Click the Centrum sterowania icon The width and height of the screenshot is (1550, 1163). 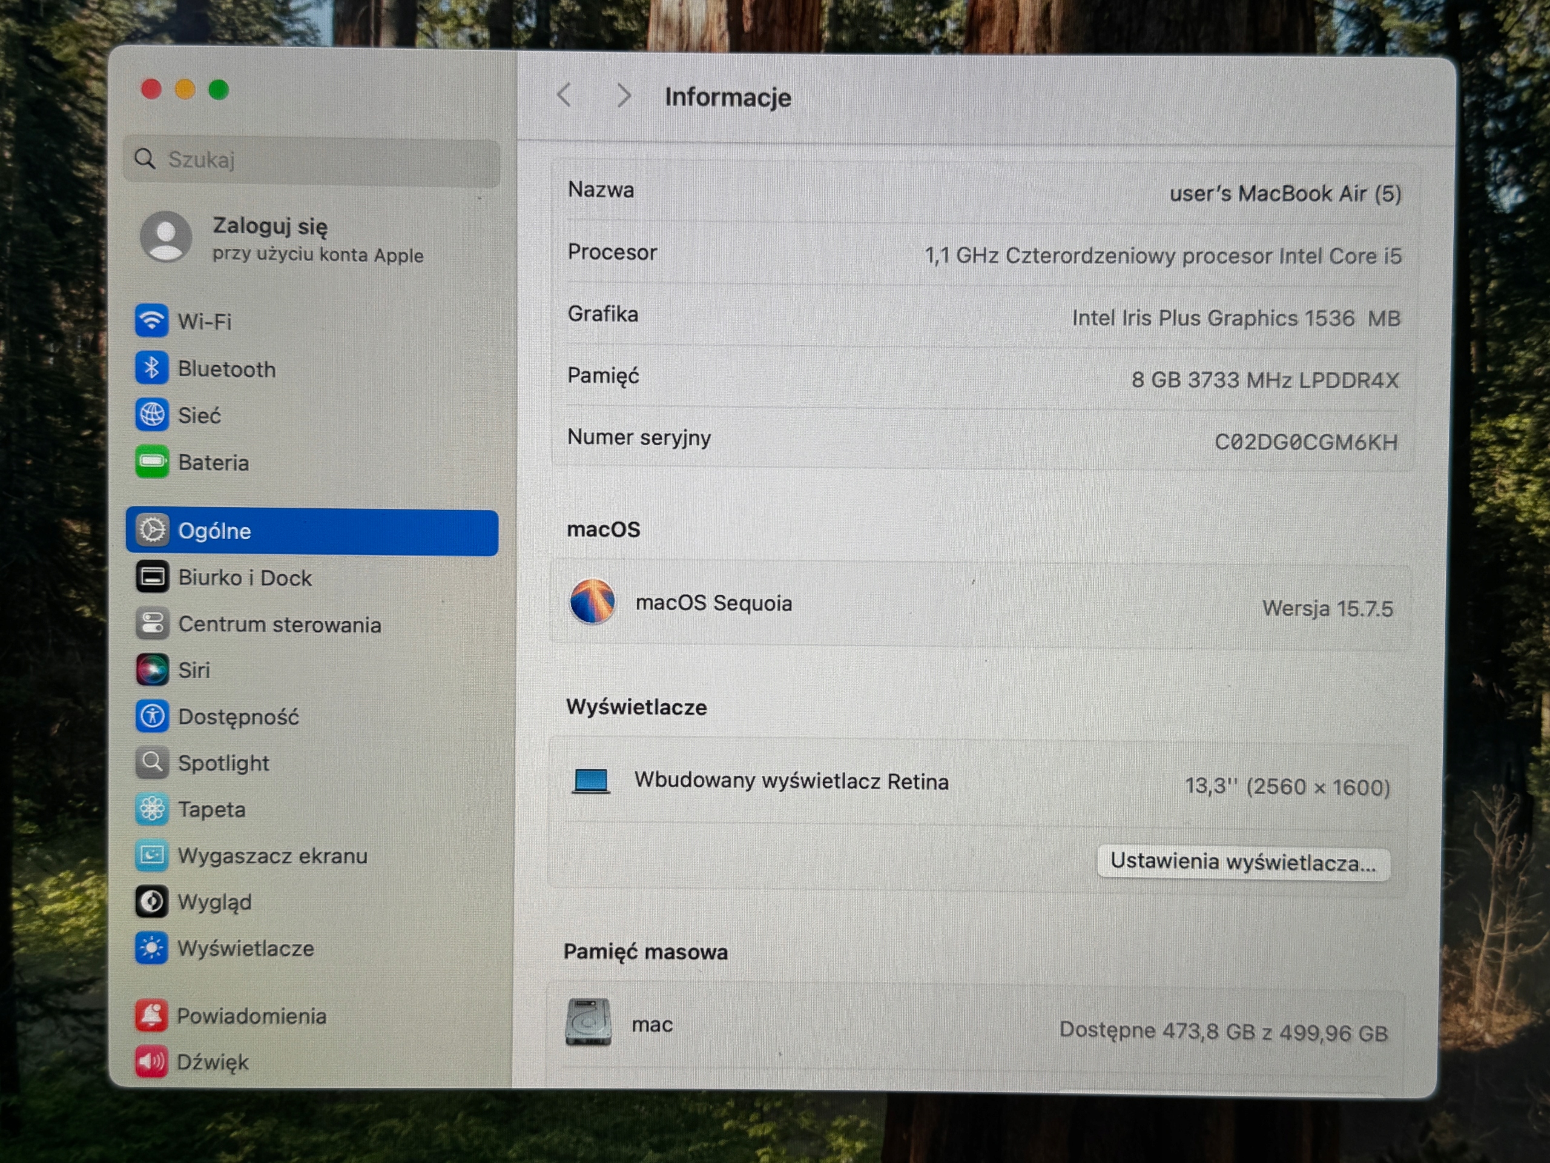pos(152,623)
